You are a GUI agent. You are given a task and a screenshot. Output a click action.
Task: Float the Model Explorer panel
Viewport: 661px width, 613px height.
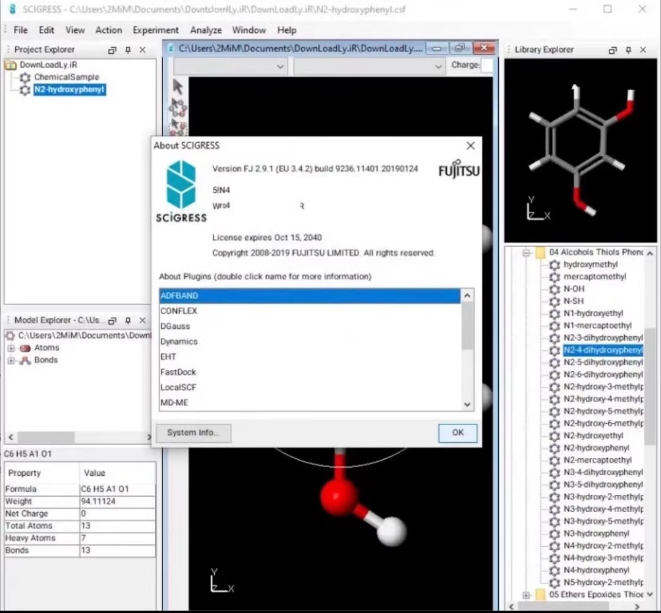tap(112, 321)
